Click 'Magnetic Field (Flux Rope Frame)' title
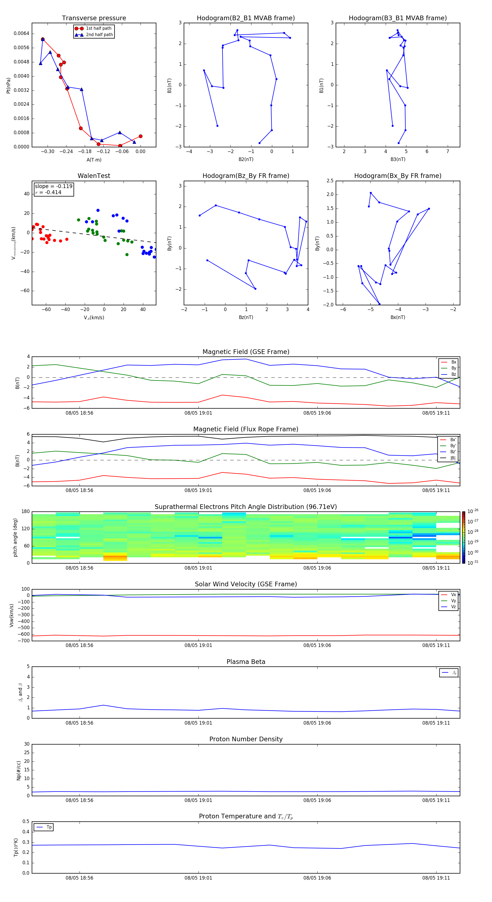This screenshot has width=492, height=902. tap(246, 429)
